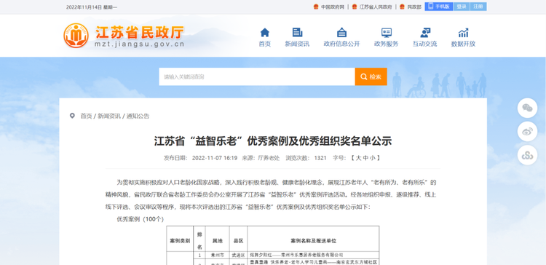Click the site URL mzt.jiangsu.gov.cn text

[139, 44]
